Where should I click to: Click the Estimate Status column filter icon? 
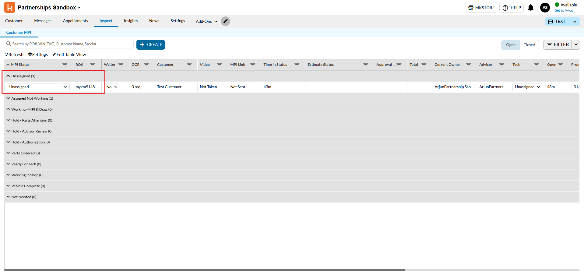point(366,65)
